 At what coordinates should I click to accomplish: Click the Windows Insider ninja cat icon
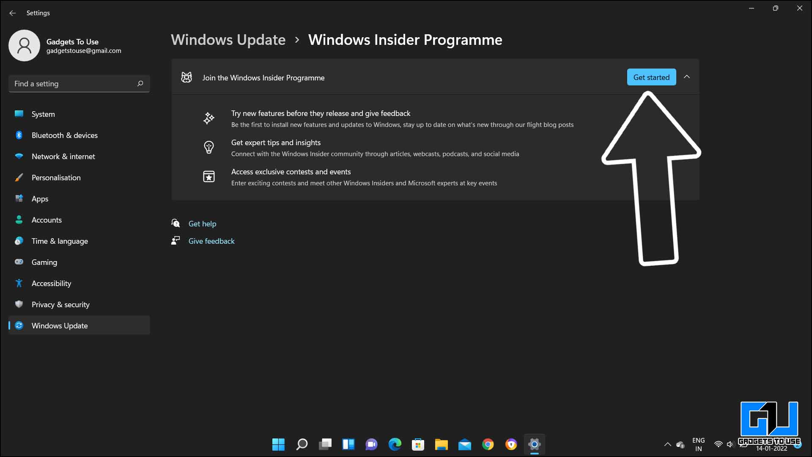tap(187, 77)
